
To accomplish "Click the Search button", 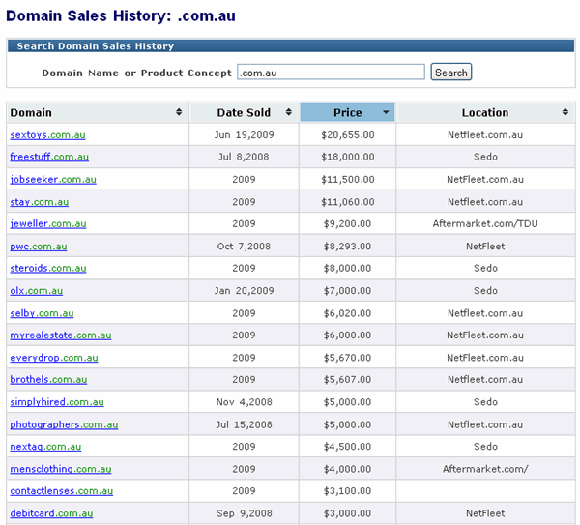I will click(450, 73).
